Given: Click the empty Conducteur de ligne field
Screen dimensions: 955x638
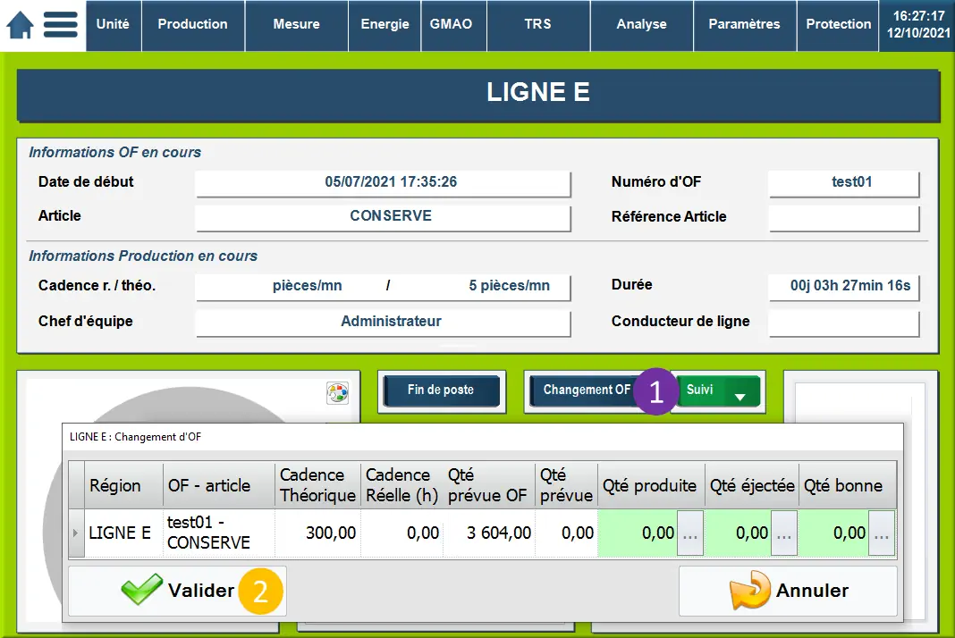Looking at the screenshot, I should (x=844, y=323).
